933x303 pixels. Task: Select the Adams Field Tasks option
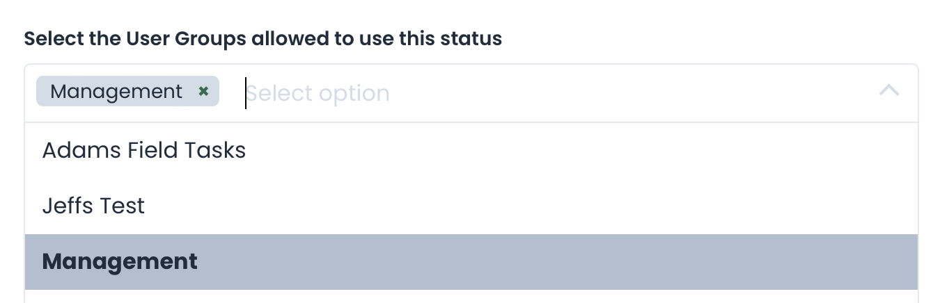coord(144,150)
